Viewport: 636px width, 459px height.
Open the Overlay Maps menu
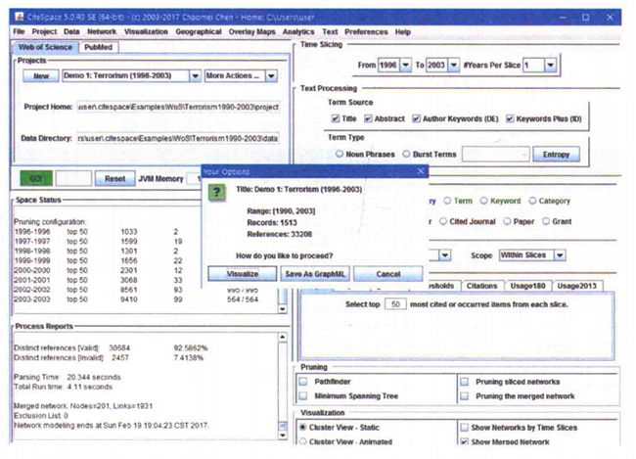point(253,31)
